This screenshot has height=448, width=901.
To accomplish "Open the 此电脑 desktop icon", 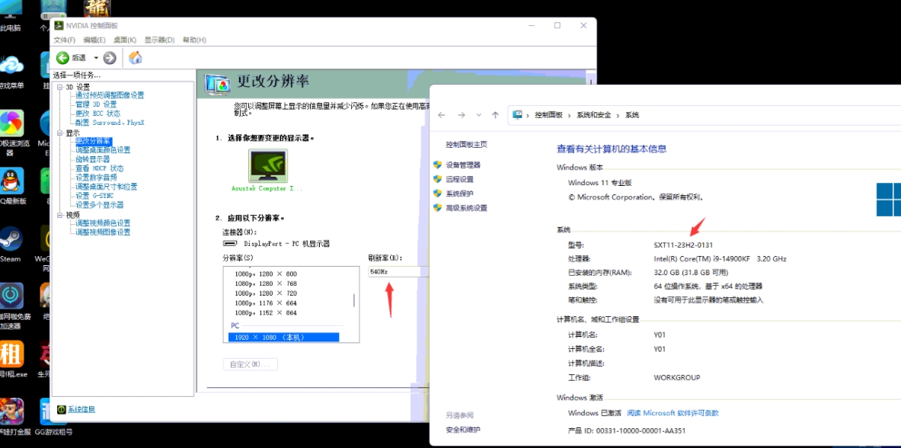I will pyautogui.click(x=11, y=15).
